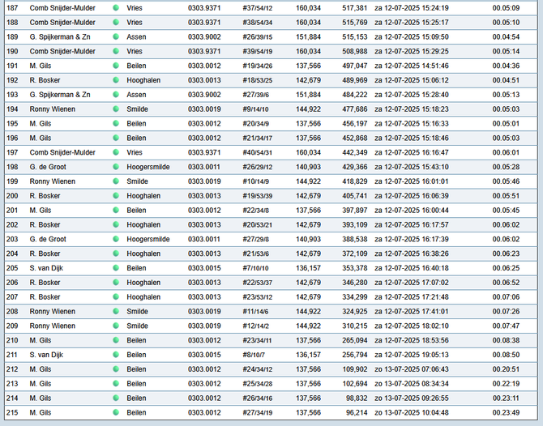Viewport: 543px width, 426px height.
Task: Click ring code #9/14/10
Action: 255,109
